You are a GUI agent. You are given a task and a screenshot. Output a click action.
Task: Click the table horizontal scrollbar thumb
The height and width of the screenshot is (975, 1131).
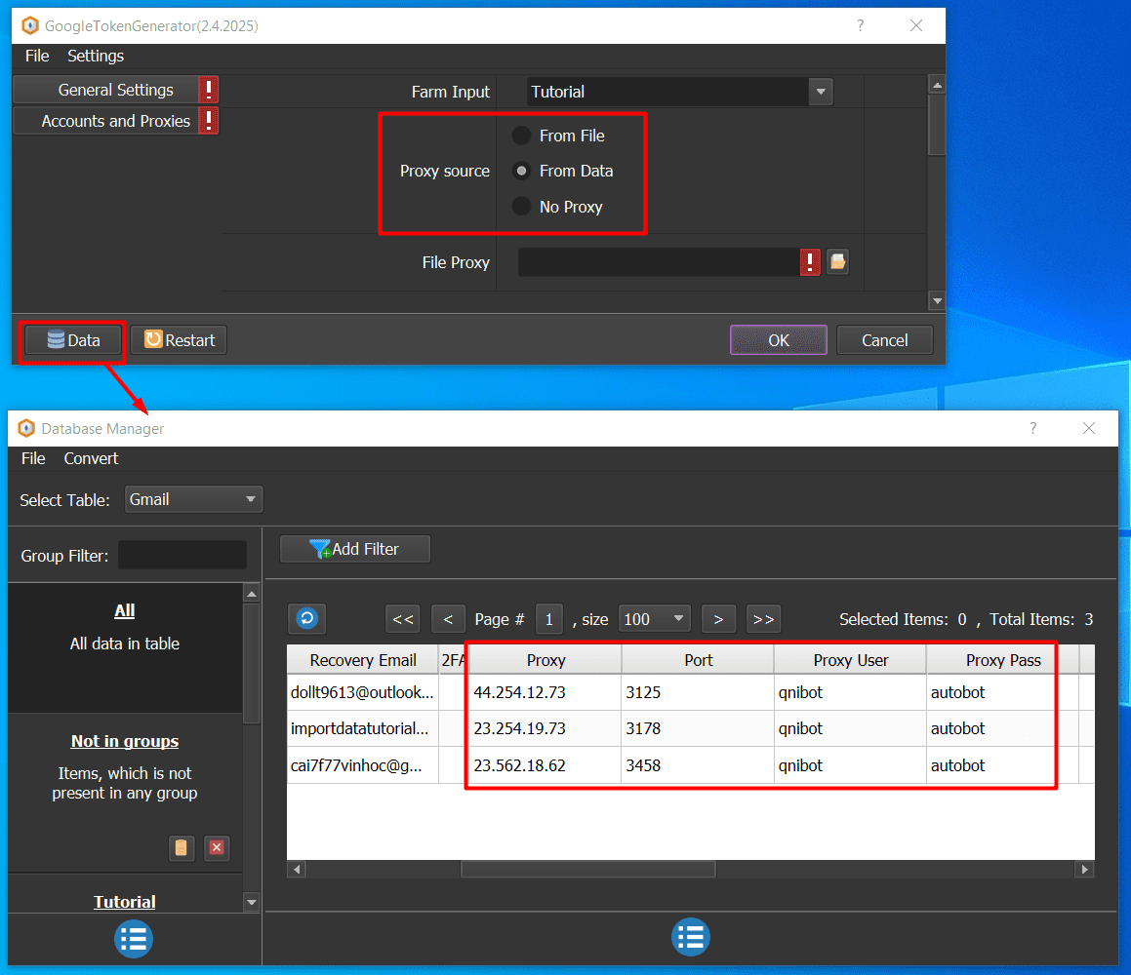point(587,869)
